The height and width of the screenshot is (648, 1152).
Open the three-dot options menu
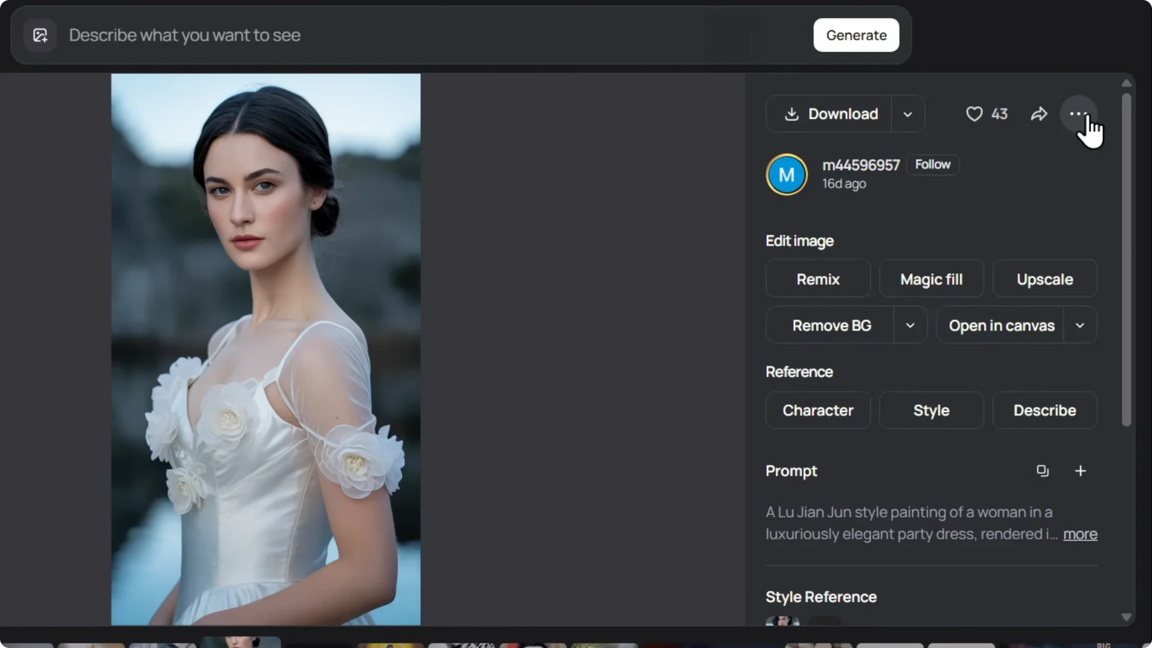point(1079,113)
